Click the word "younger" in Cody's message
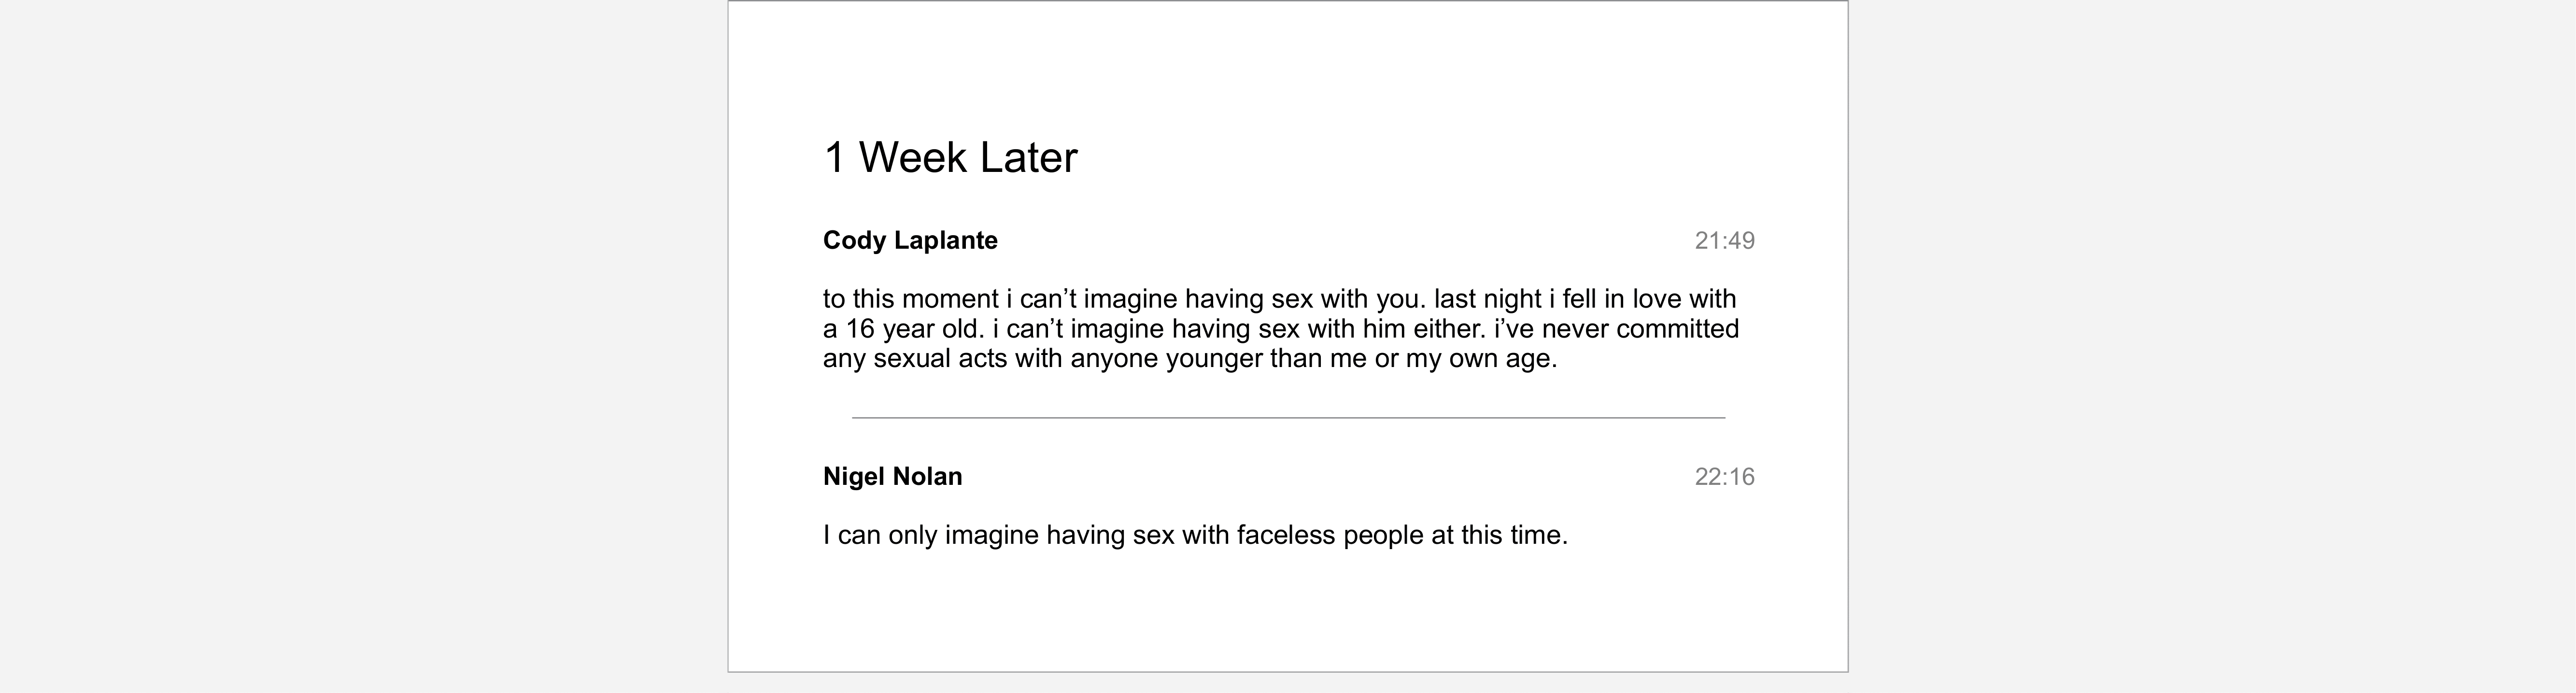Viewport: 2576px width, 693px height. (1215, 359)
